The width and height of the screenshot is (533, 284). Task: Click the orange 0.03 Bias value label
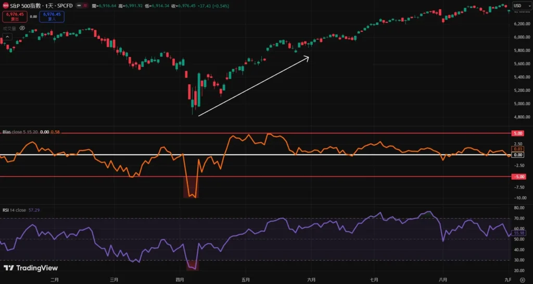(518, 149)
